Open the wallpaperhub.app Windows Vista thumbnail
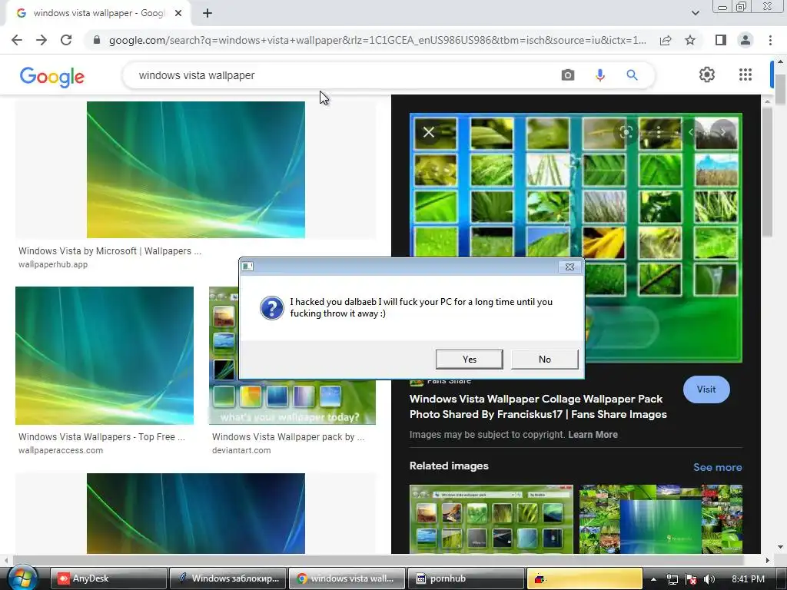This screenshot has height=590, width=787. click(x=196, y=170)
